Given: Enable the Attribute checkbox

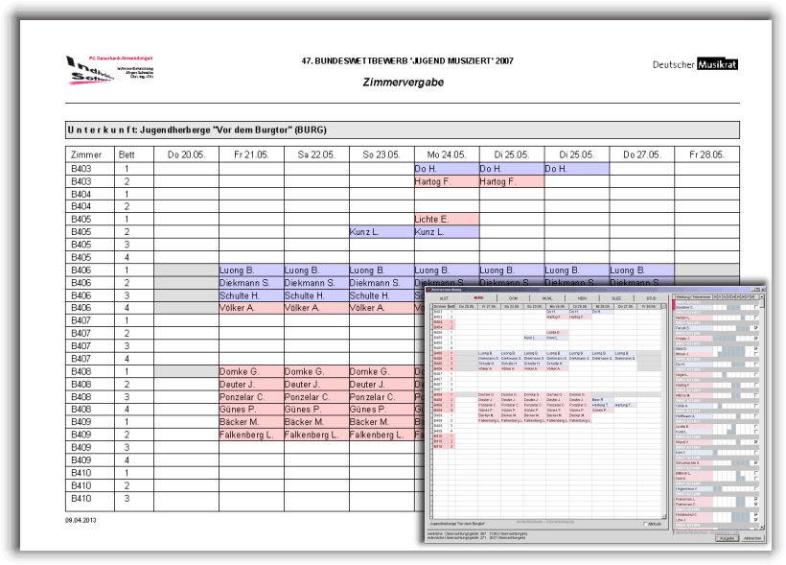Looking at the screenshot, I should (x=644, y=524).
